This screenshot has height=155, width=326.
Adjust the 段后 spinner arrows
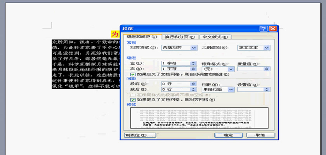click(194, 90)
